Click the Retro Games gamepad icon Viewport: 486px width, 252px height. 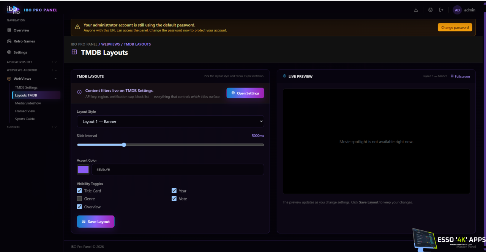[9, 41]
